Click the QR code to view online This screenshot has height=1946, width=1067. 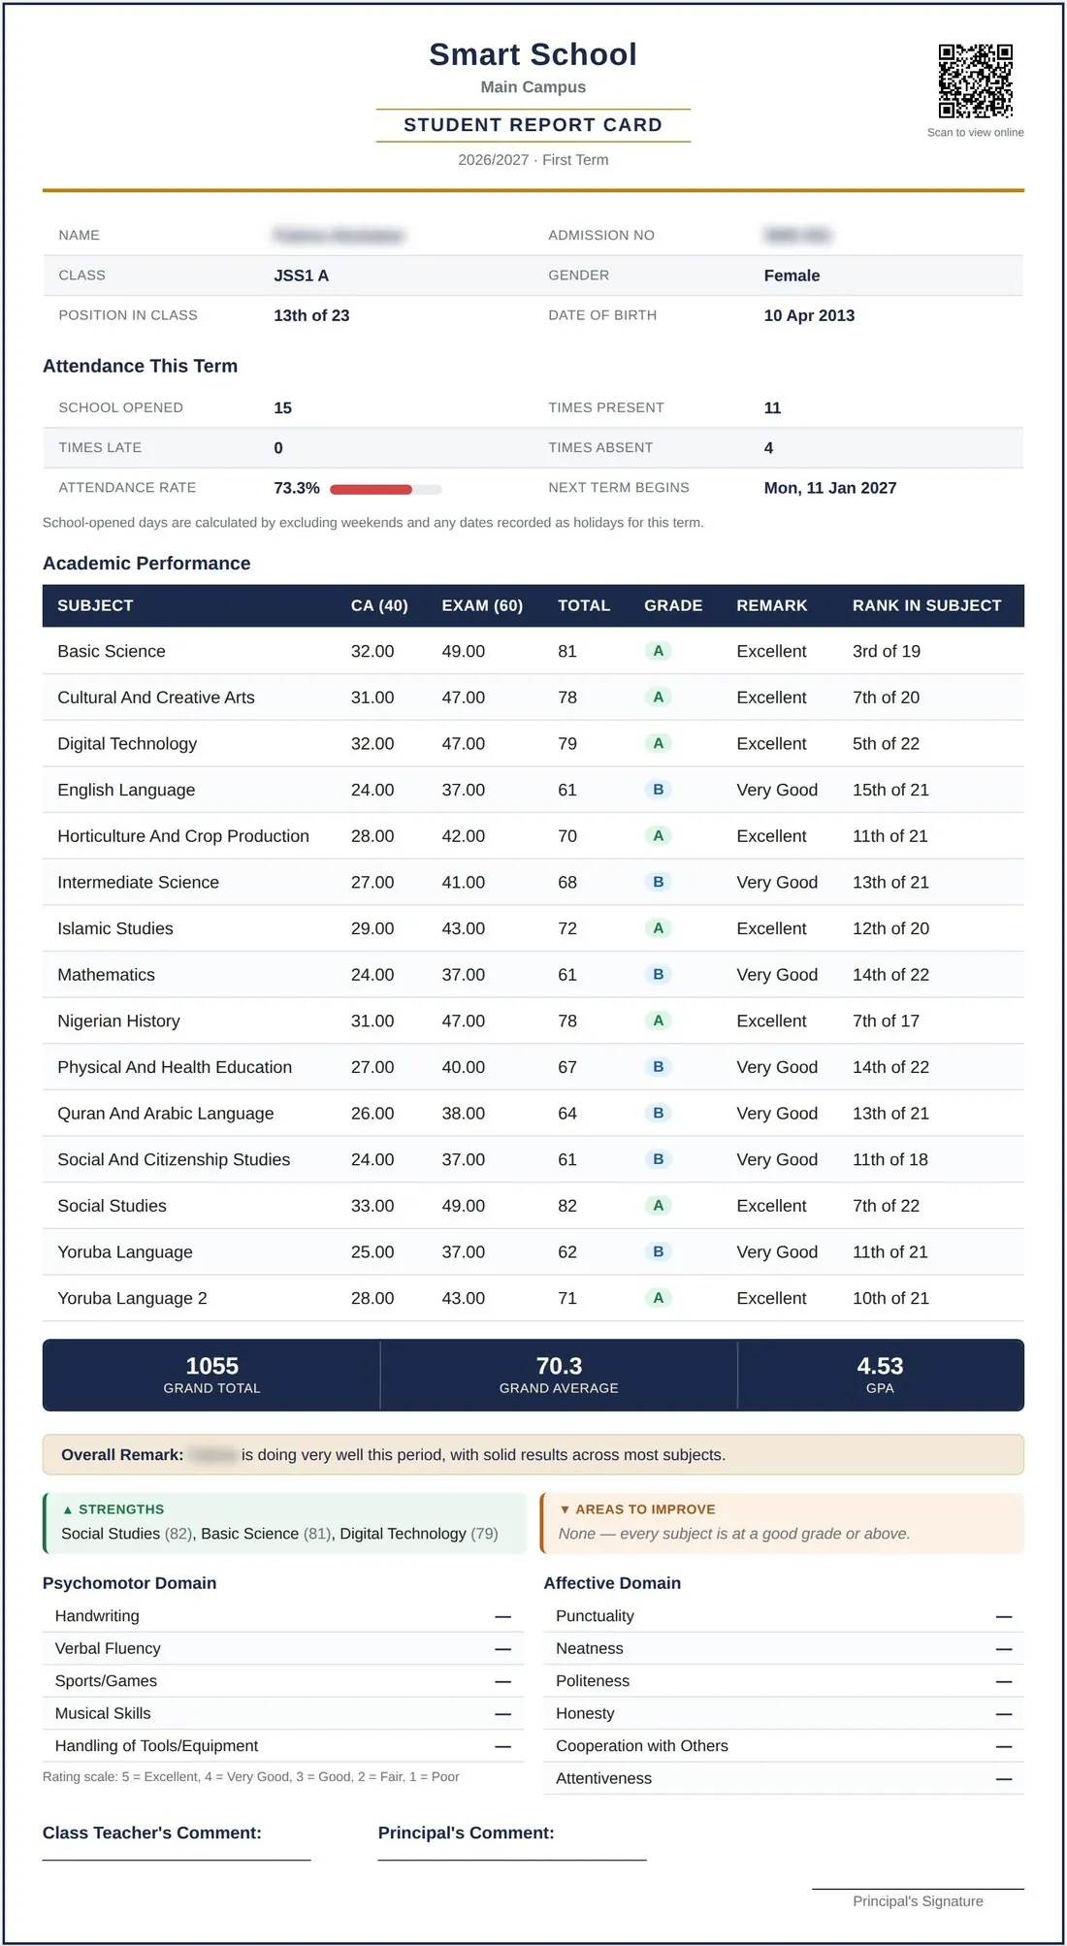pos(975,81)
